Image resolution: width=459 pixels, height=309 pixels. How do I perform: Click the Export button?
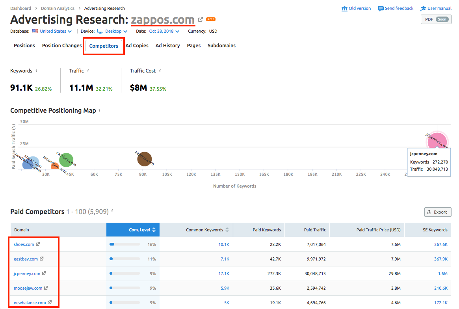click(438, 212)
